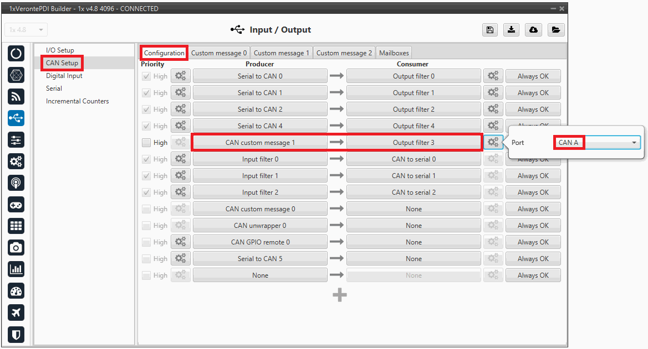648x349 pixels.
Task: Click the floppy disk save icon
Action: 490,30
